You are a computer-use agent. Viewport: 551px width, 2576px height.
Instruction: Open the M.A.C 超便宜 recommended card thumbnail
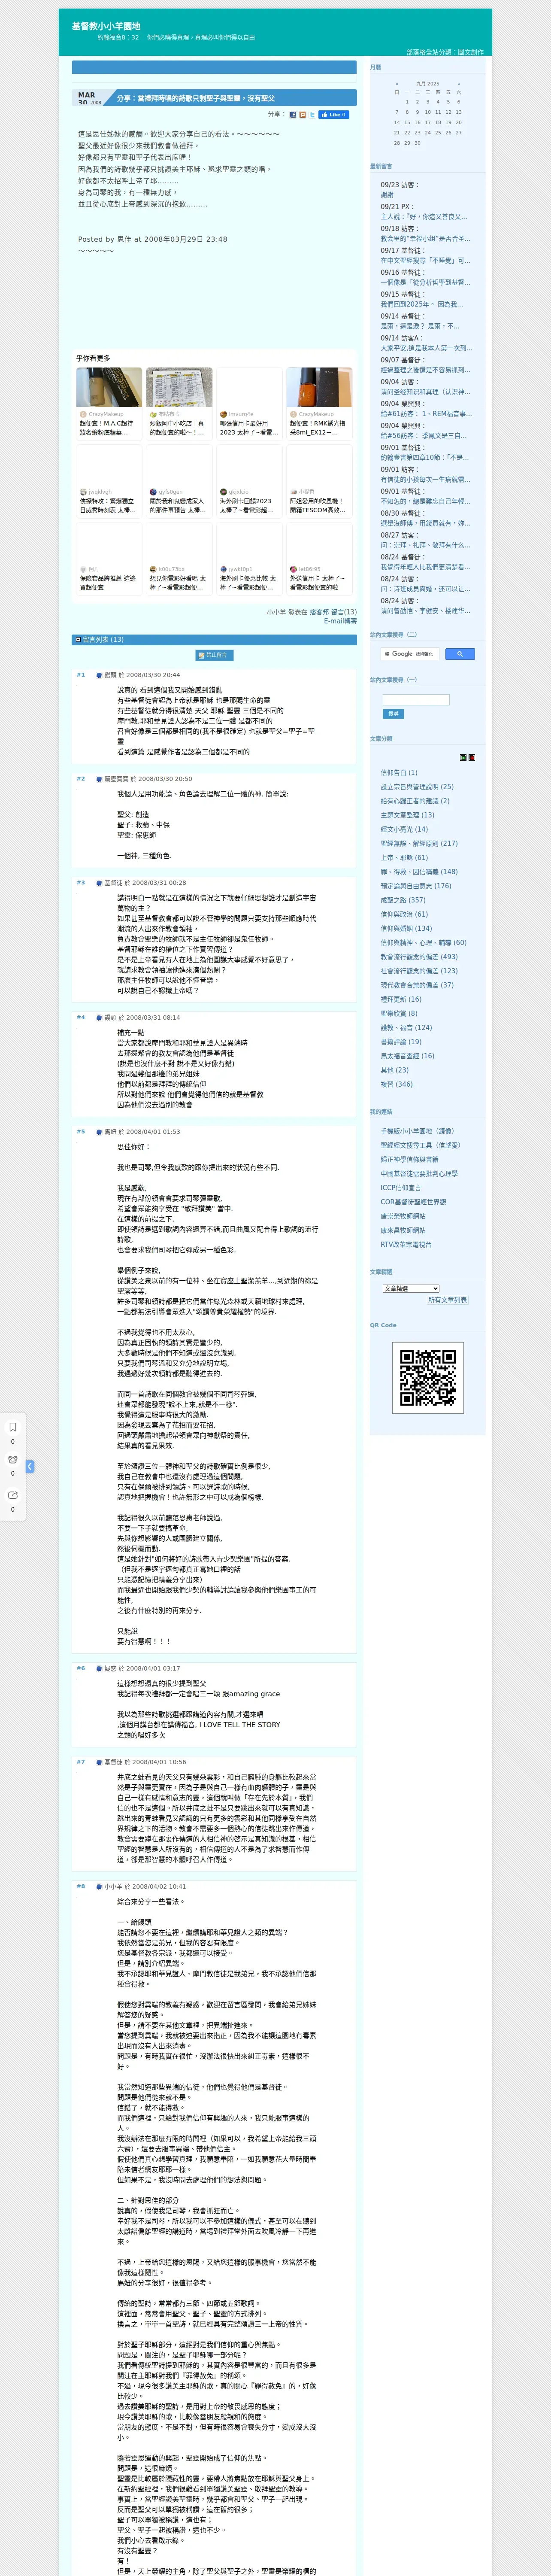(x=109, y=387)
